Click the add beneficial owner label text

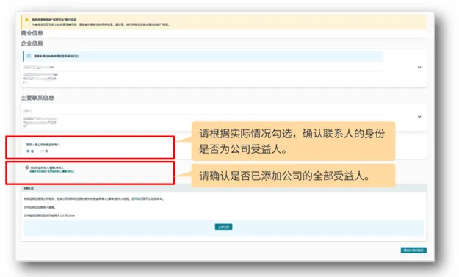tap(47, 168)
